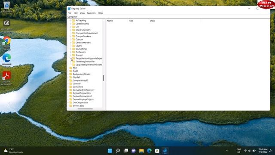The image size is (275, 155).
Task: Click the tree pane horizontal scrollbar
Action: [85, 109]
